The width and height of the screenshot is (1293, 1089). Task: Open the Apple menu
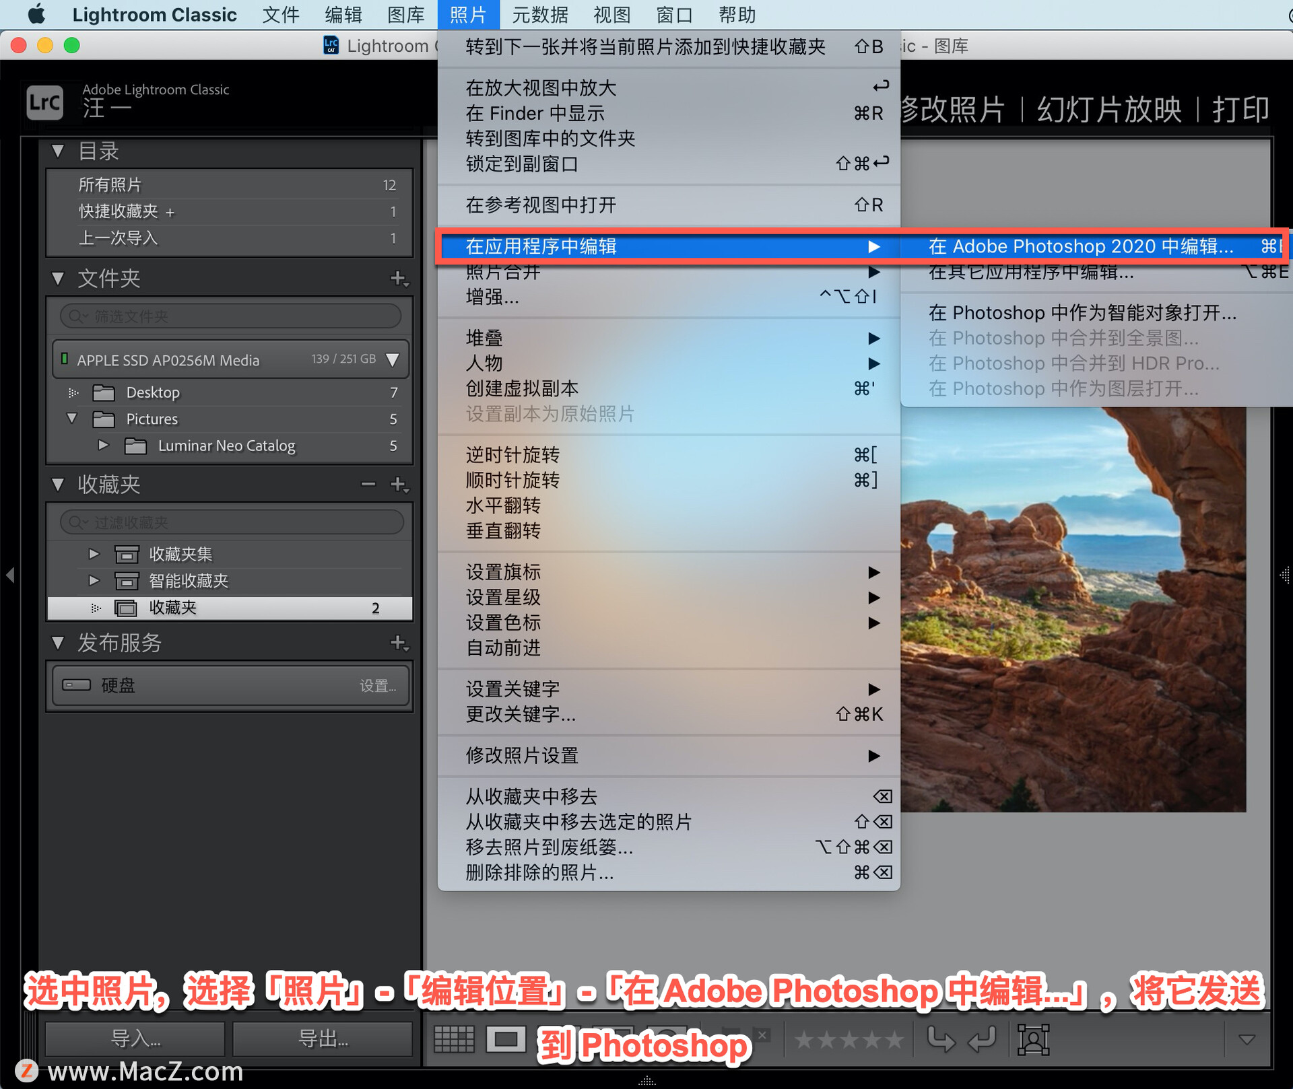pos(36,14)
